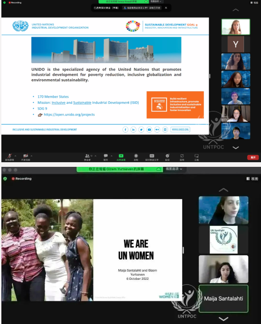
Task: Click the red Leave meeting button
Action: coord(253,158)
